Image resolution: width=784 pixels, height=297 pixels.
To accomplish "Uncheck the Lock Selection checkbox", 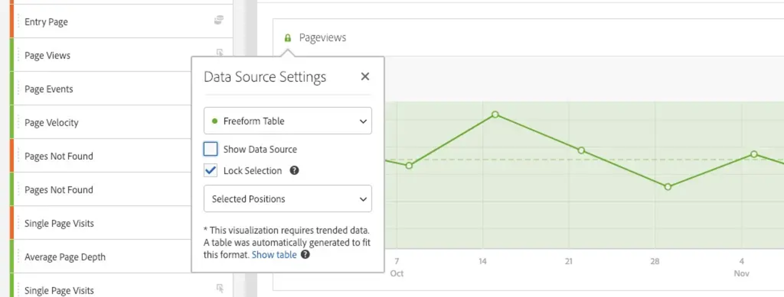I will 211,171.
